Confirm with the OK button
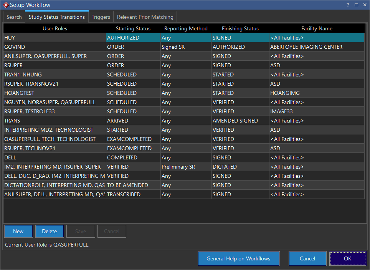 (x=347, y=258)
